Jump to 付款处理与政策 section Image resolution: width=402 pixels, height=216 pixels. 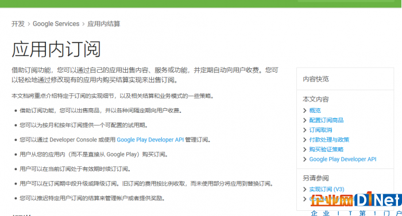(329, 140)
